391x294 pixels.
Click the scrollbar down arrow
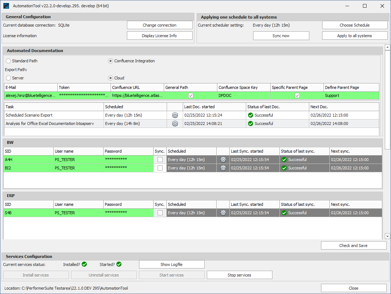coord(387,236)
